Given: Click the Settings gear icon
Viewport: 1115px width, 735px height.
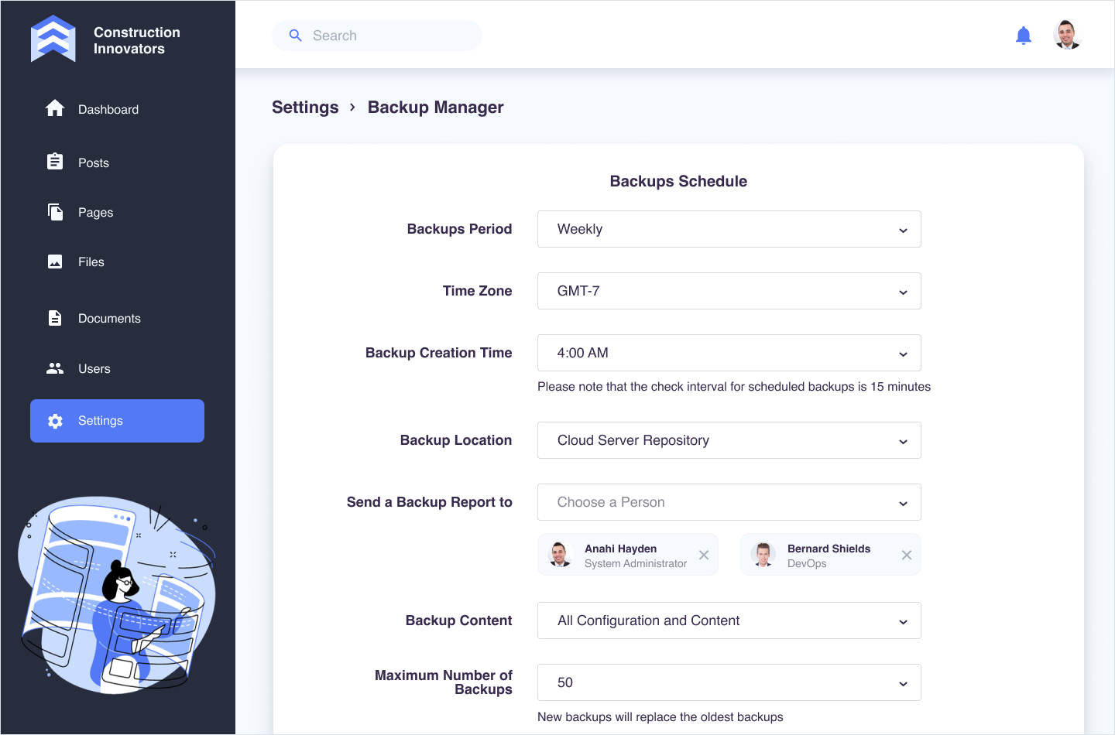Looking at the screenshot, I should (55, 421).
